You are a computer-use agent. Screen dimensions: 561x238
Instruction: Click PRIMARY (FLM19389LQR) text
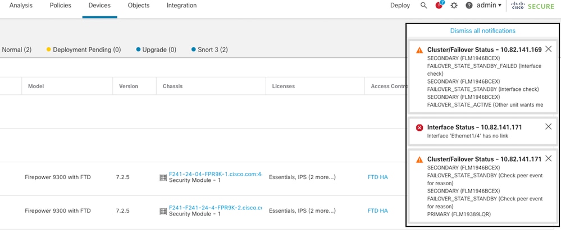459,214
